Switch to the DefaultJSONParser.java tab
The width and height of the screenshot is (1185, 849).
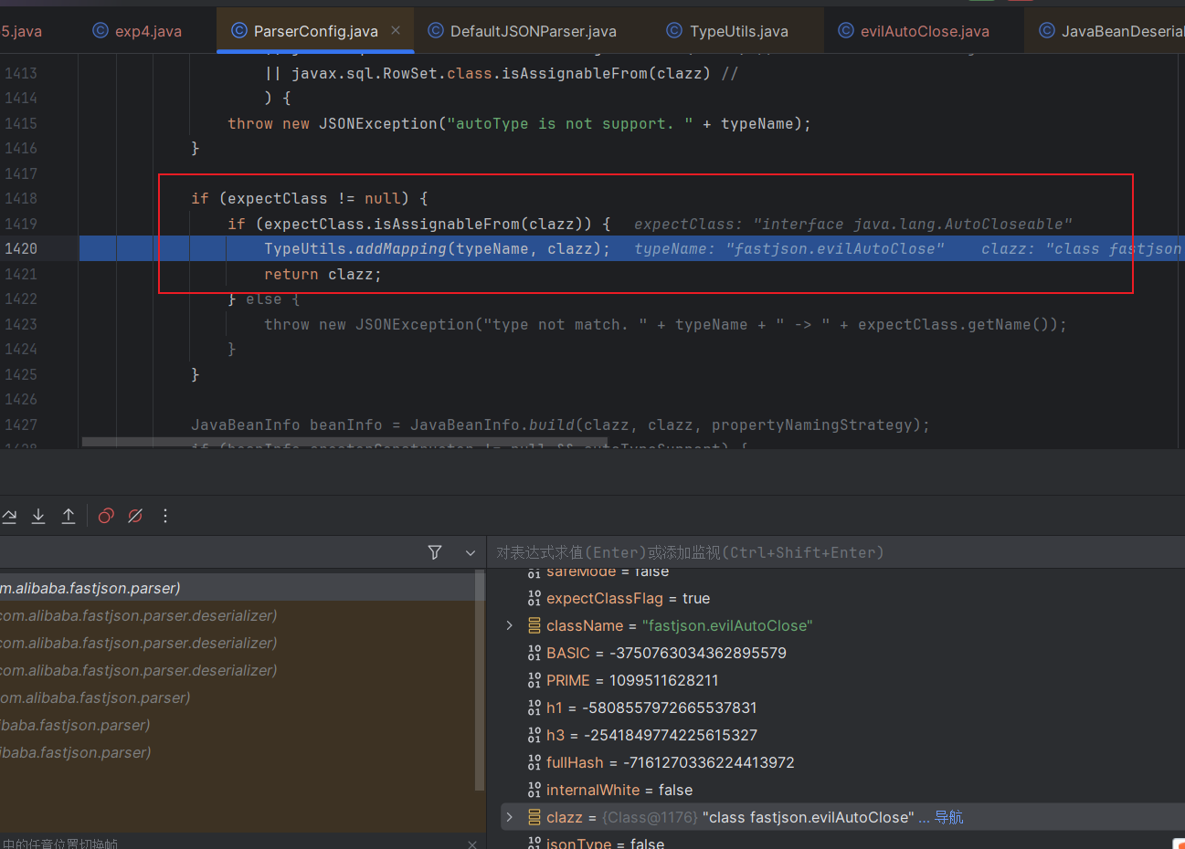click(523, 31)
